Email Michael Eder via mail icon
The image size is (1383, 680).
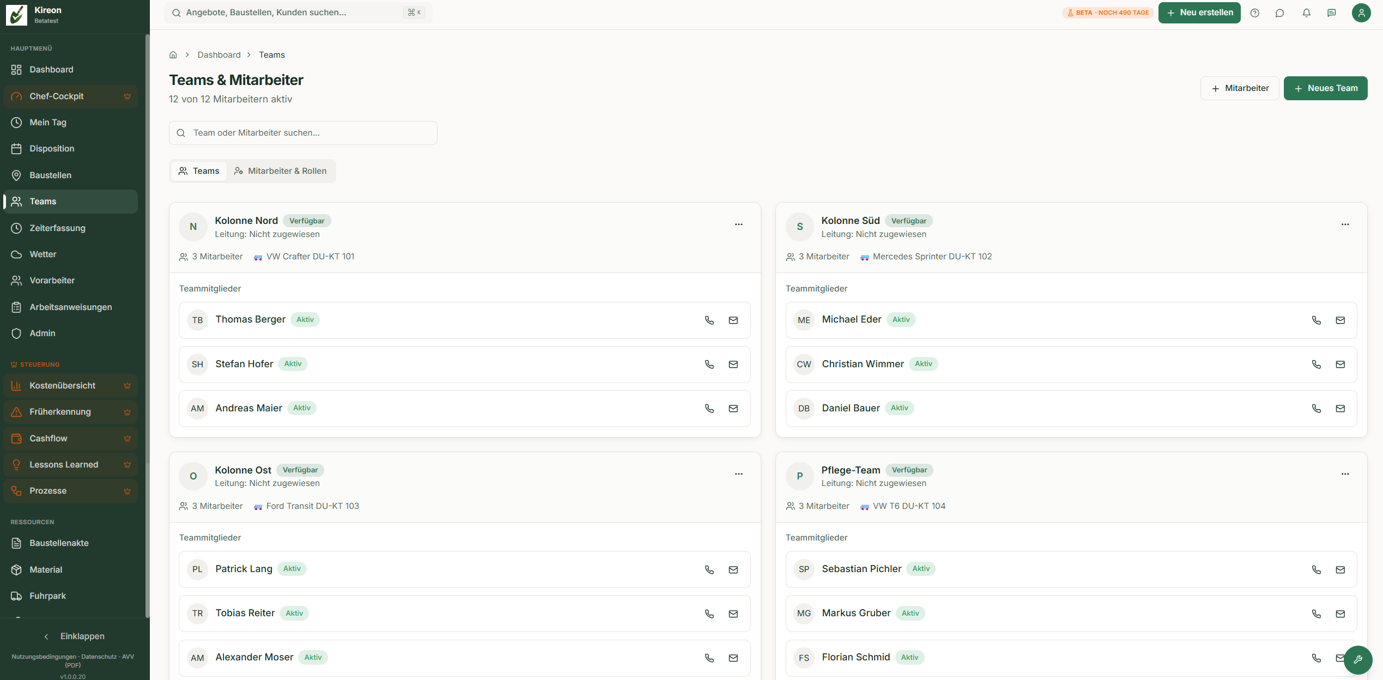(1340, 320)
